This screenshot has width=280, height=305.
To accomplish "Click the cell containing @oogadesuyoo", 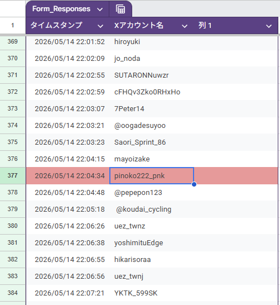I will [x=152, y=125].
